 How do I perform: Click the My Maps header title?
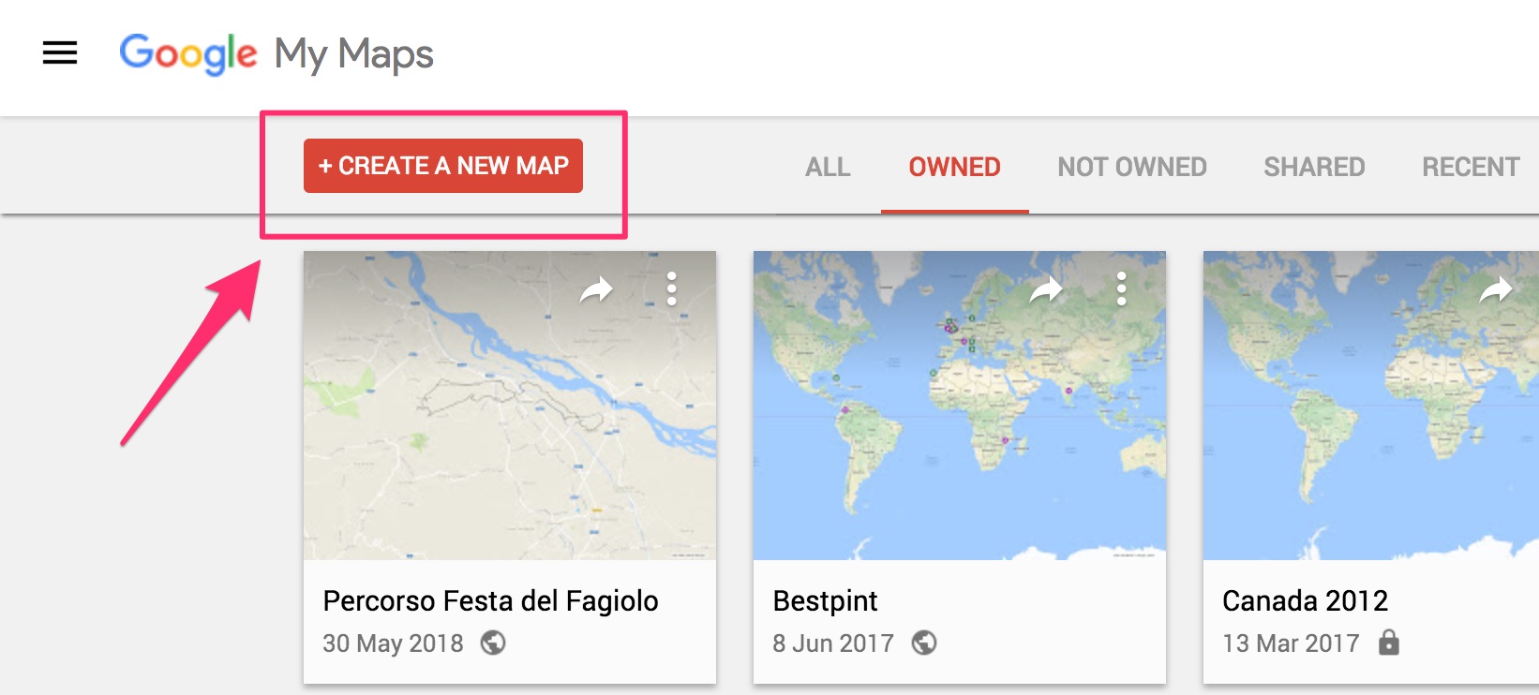(x=353, y=53)
